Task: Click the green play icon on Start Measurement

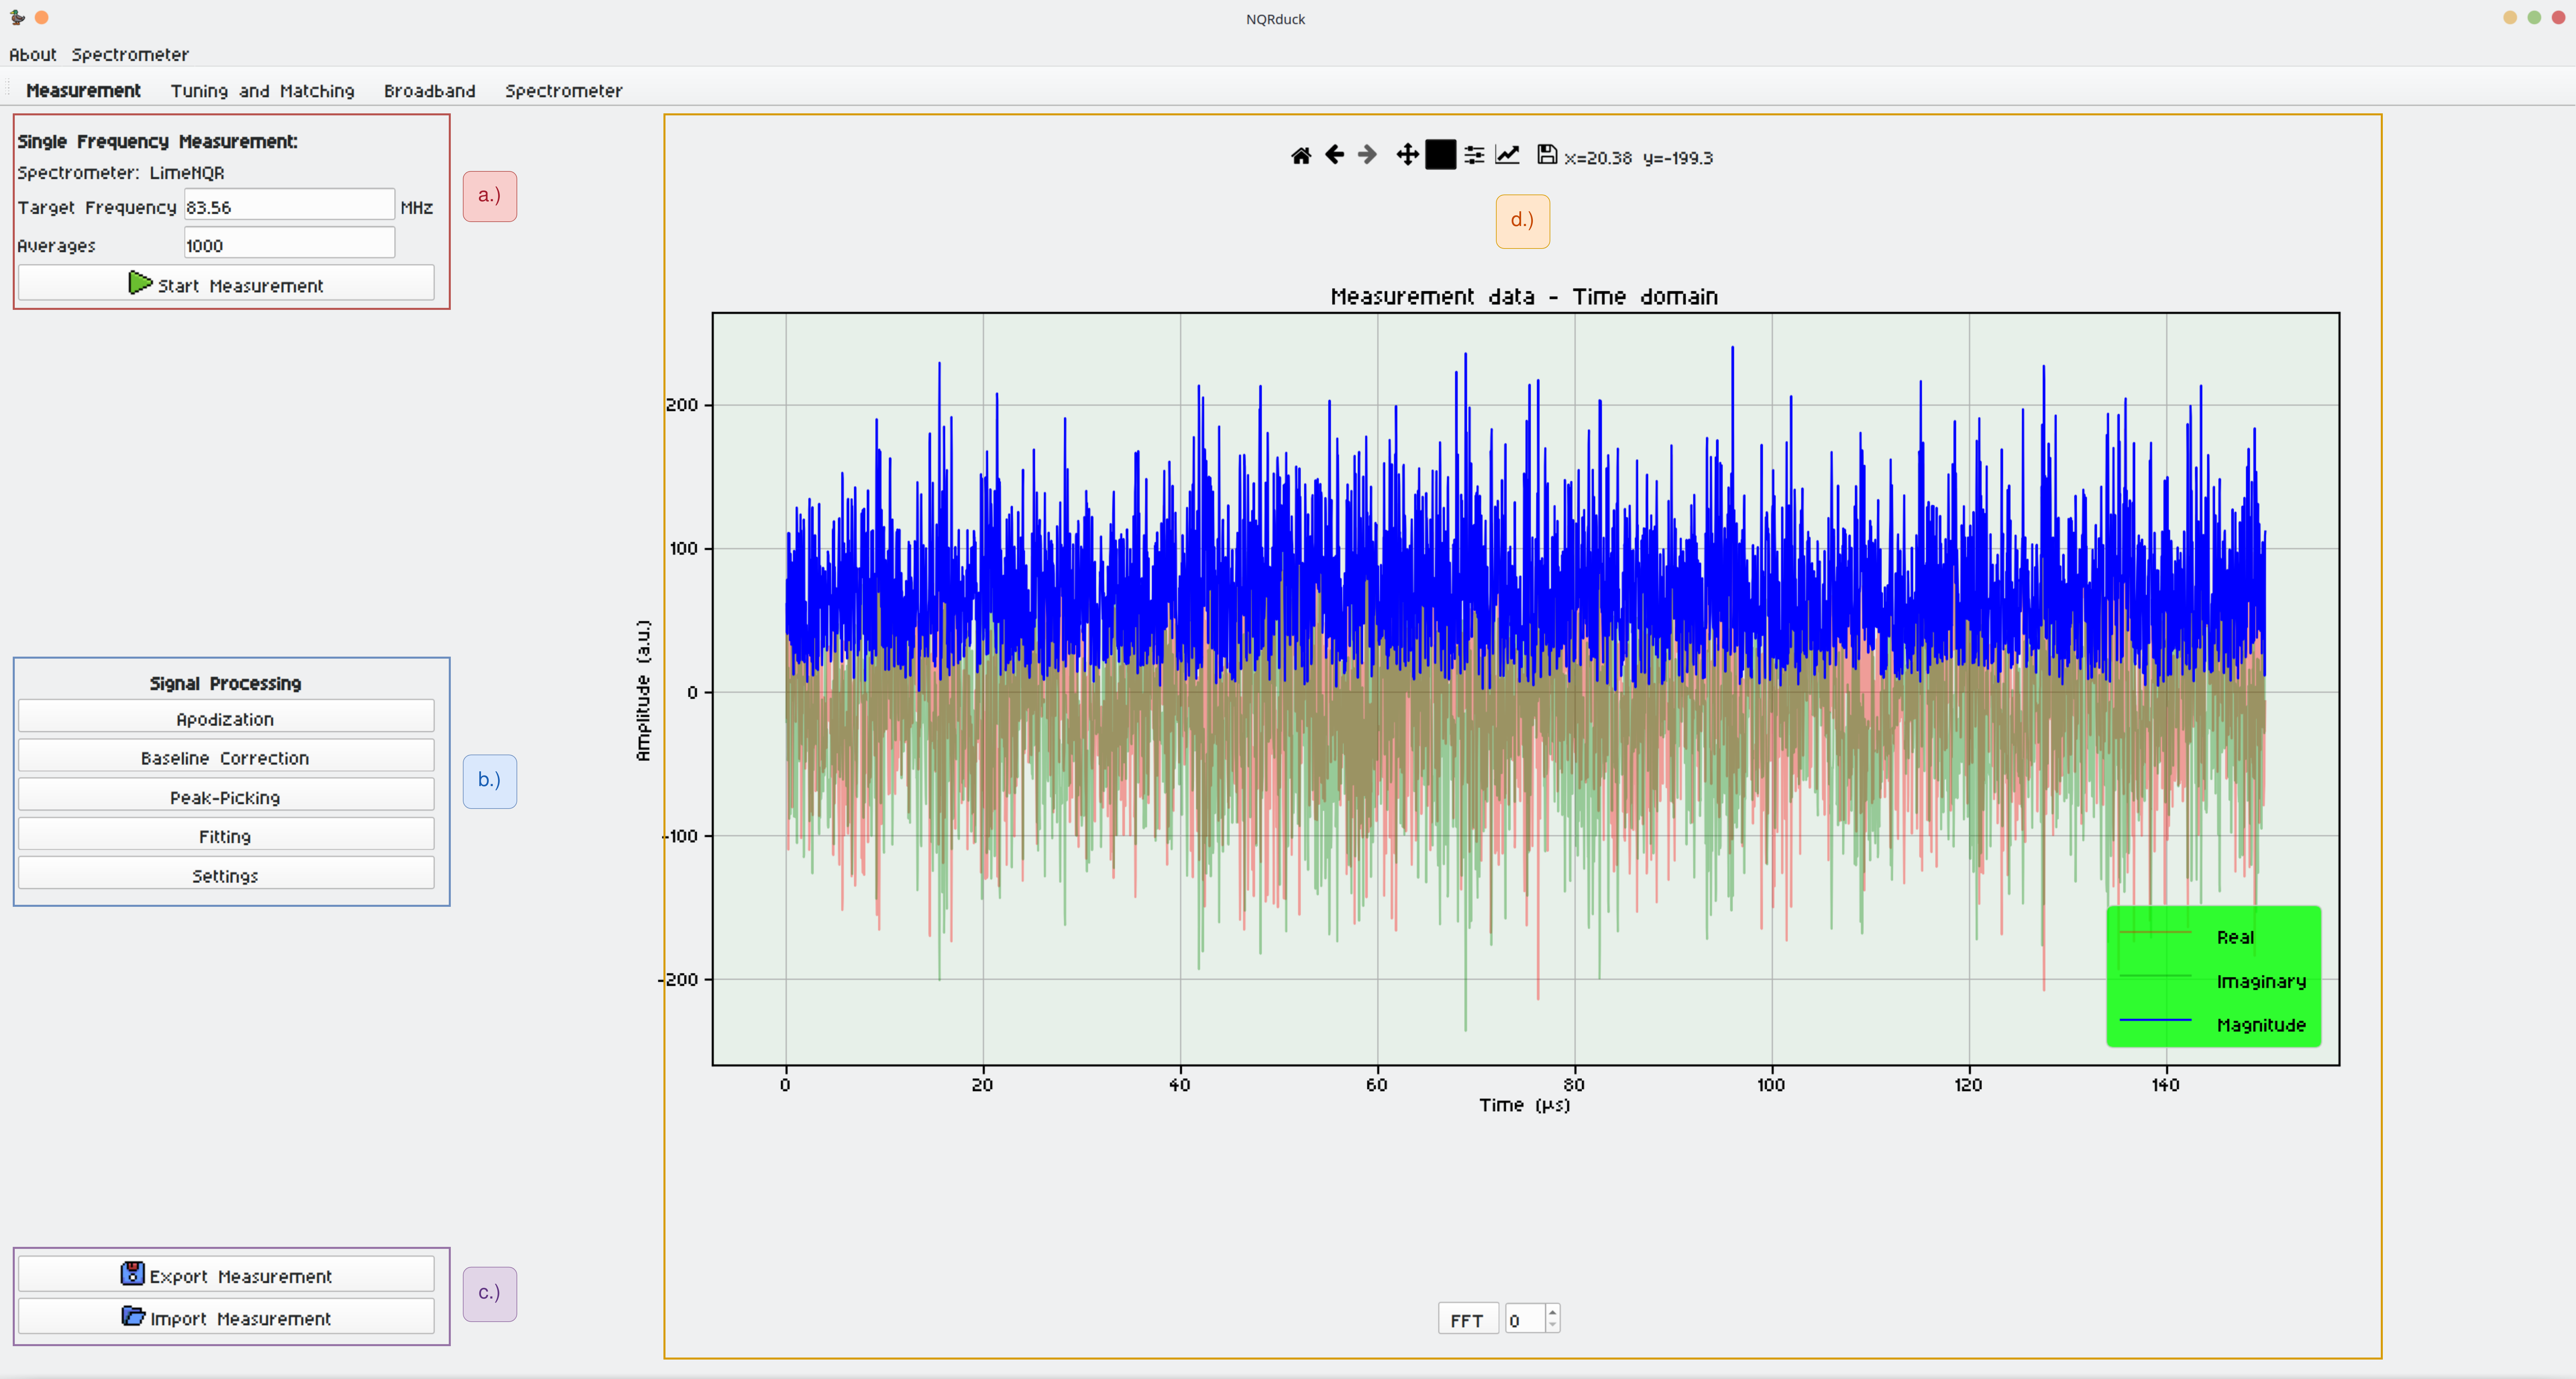Action: (x=140, y=283)
